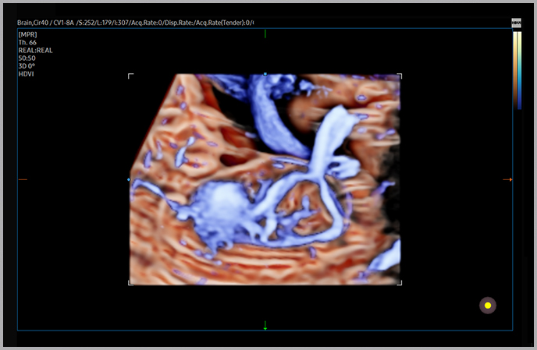Select the top-right ROI corner bracket

point(400,76)
